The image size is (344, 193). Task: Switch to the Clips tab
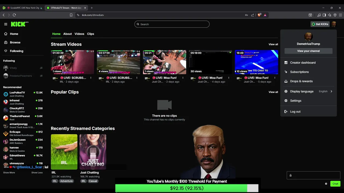(91, 34)
